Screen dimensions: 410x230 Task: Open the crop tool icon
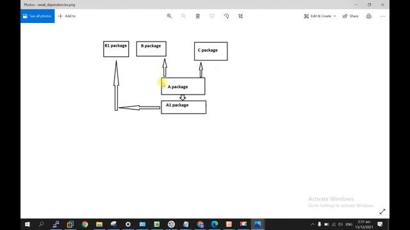click(241, 16)
